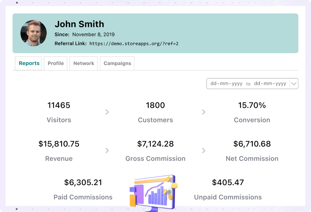Click the arrow next to Customers stat
The image size is (311, 212).
click(204, 112)
